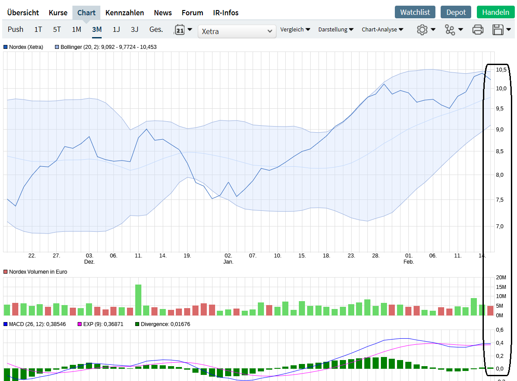The image size is (517, 381).
Task: Select the 1M time range
Action: click(76, 29)
